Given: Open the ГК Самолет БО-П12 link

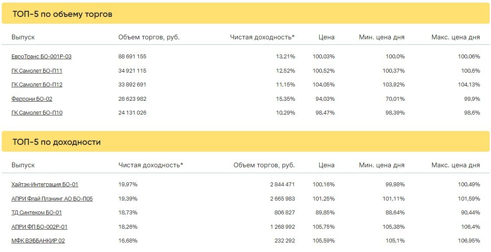Looking at the screenshot, I should [x=37, y=85].
